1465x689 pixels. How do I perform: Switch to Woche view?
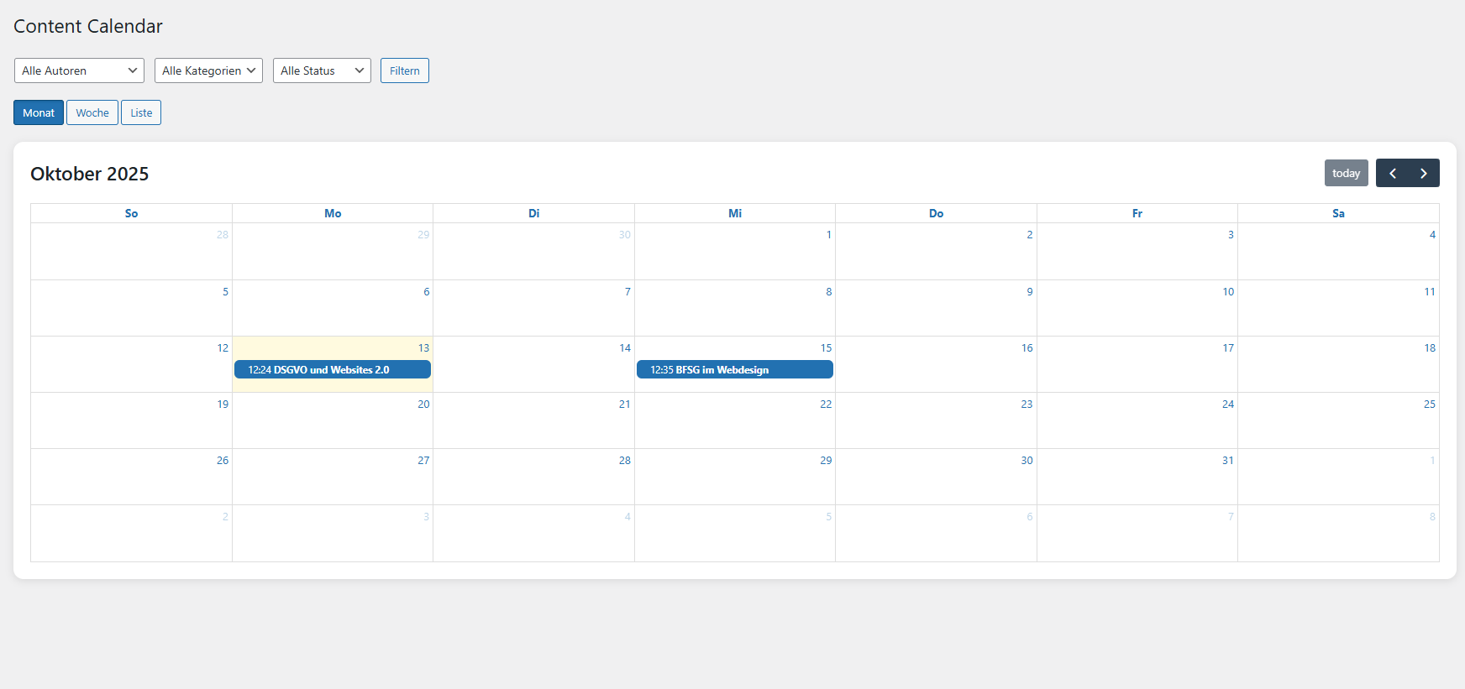tap(92, 112)
